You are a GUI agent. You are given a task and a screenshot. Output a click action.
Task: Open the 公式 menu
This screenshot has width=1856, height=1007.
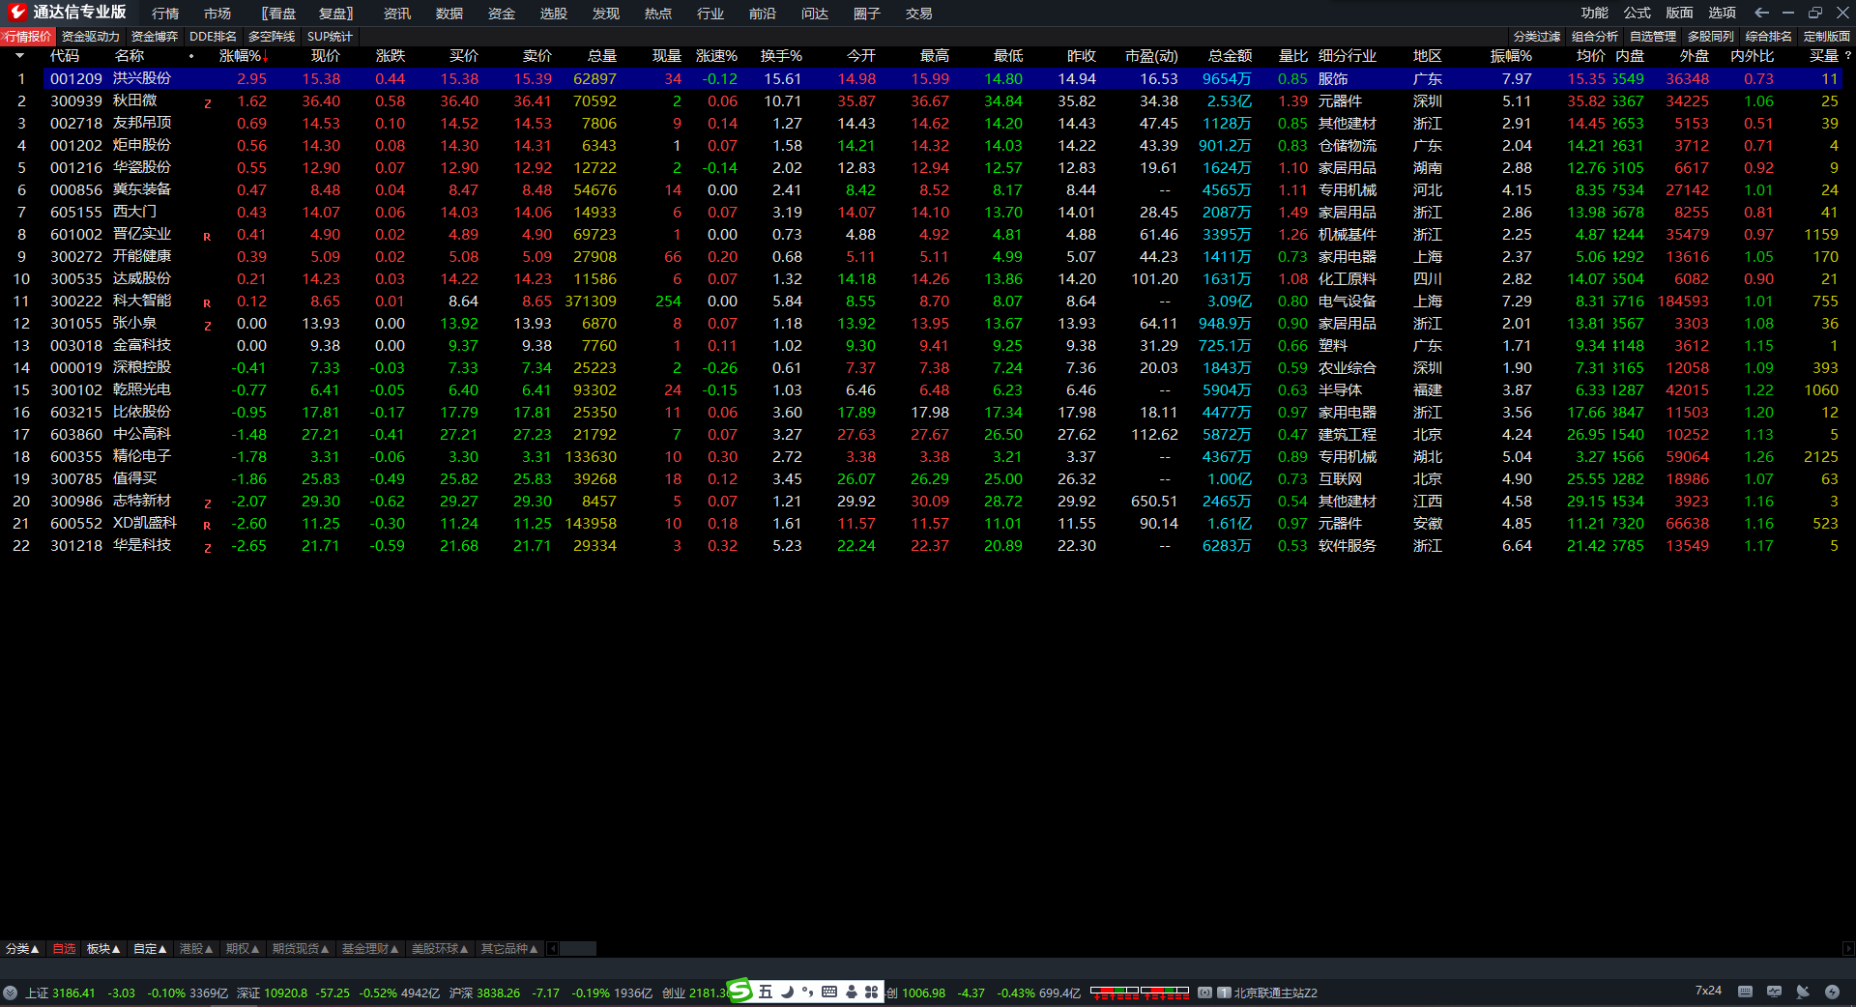click(x=1638, y=13)
